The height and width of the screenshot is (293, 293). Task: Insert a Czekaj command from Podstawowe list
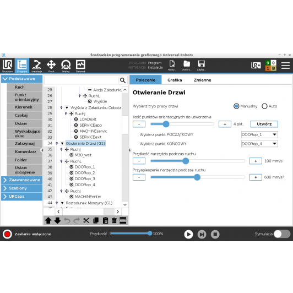tap(25, 115)
